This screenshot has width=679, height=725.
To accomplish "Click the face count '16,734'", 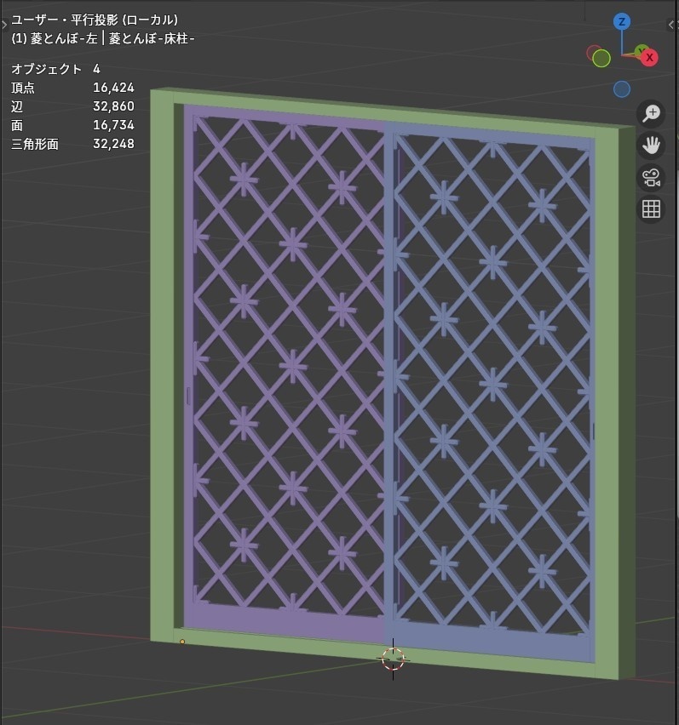I will click(x=113, y=125).
